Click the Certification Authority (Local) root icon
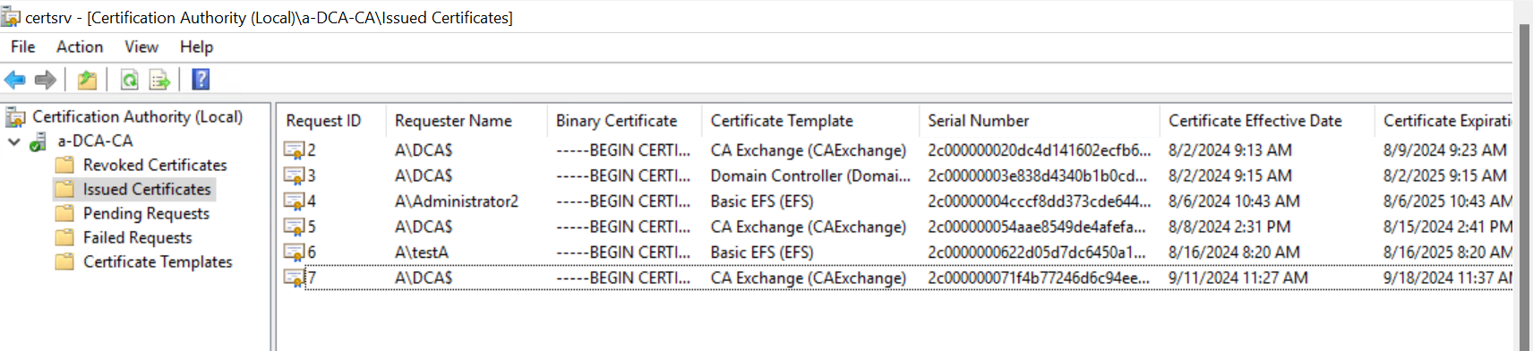1533x351 pixels. coord(15,117)
